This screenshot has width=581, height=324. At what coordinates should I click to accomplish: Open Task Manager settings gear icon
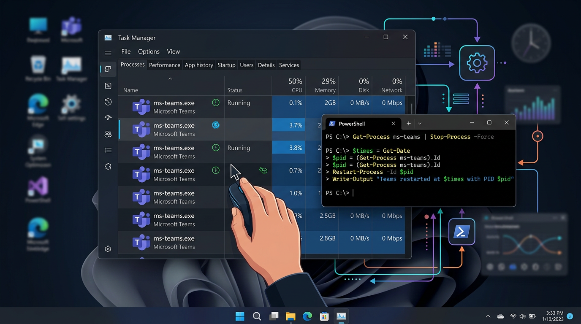point(108,249)
